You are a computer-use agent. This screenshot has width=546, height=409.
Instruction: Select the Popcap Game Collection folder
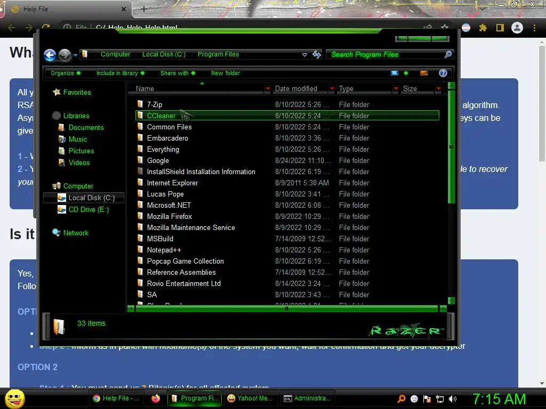pos(287,261)
